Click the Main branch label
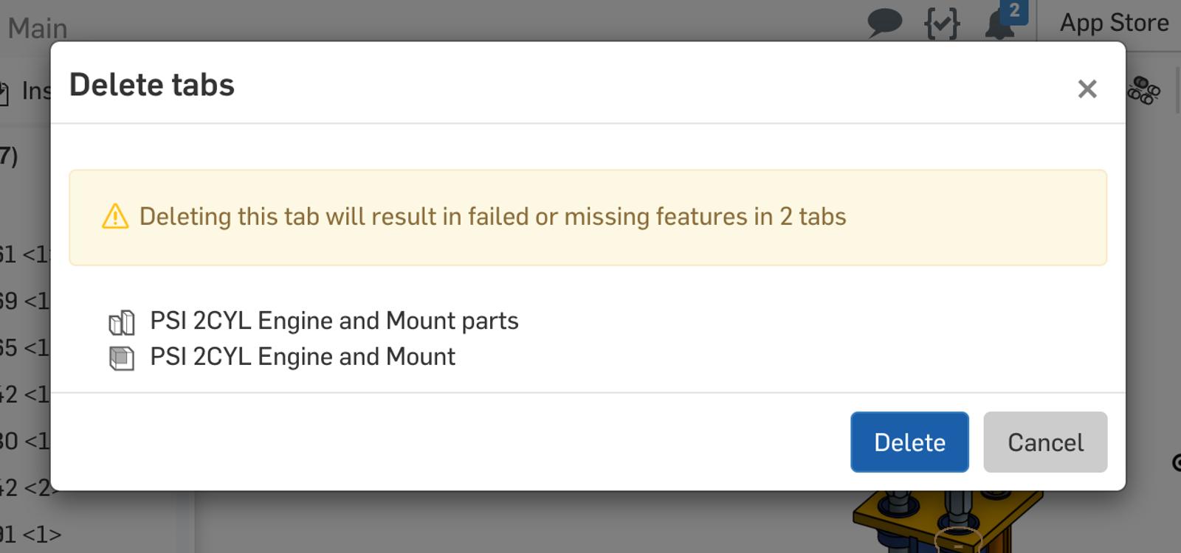Screen dimensions: 1181x553 point(38,29)
